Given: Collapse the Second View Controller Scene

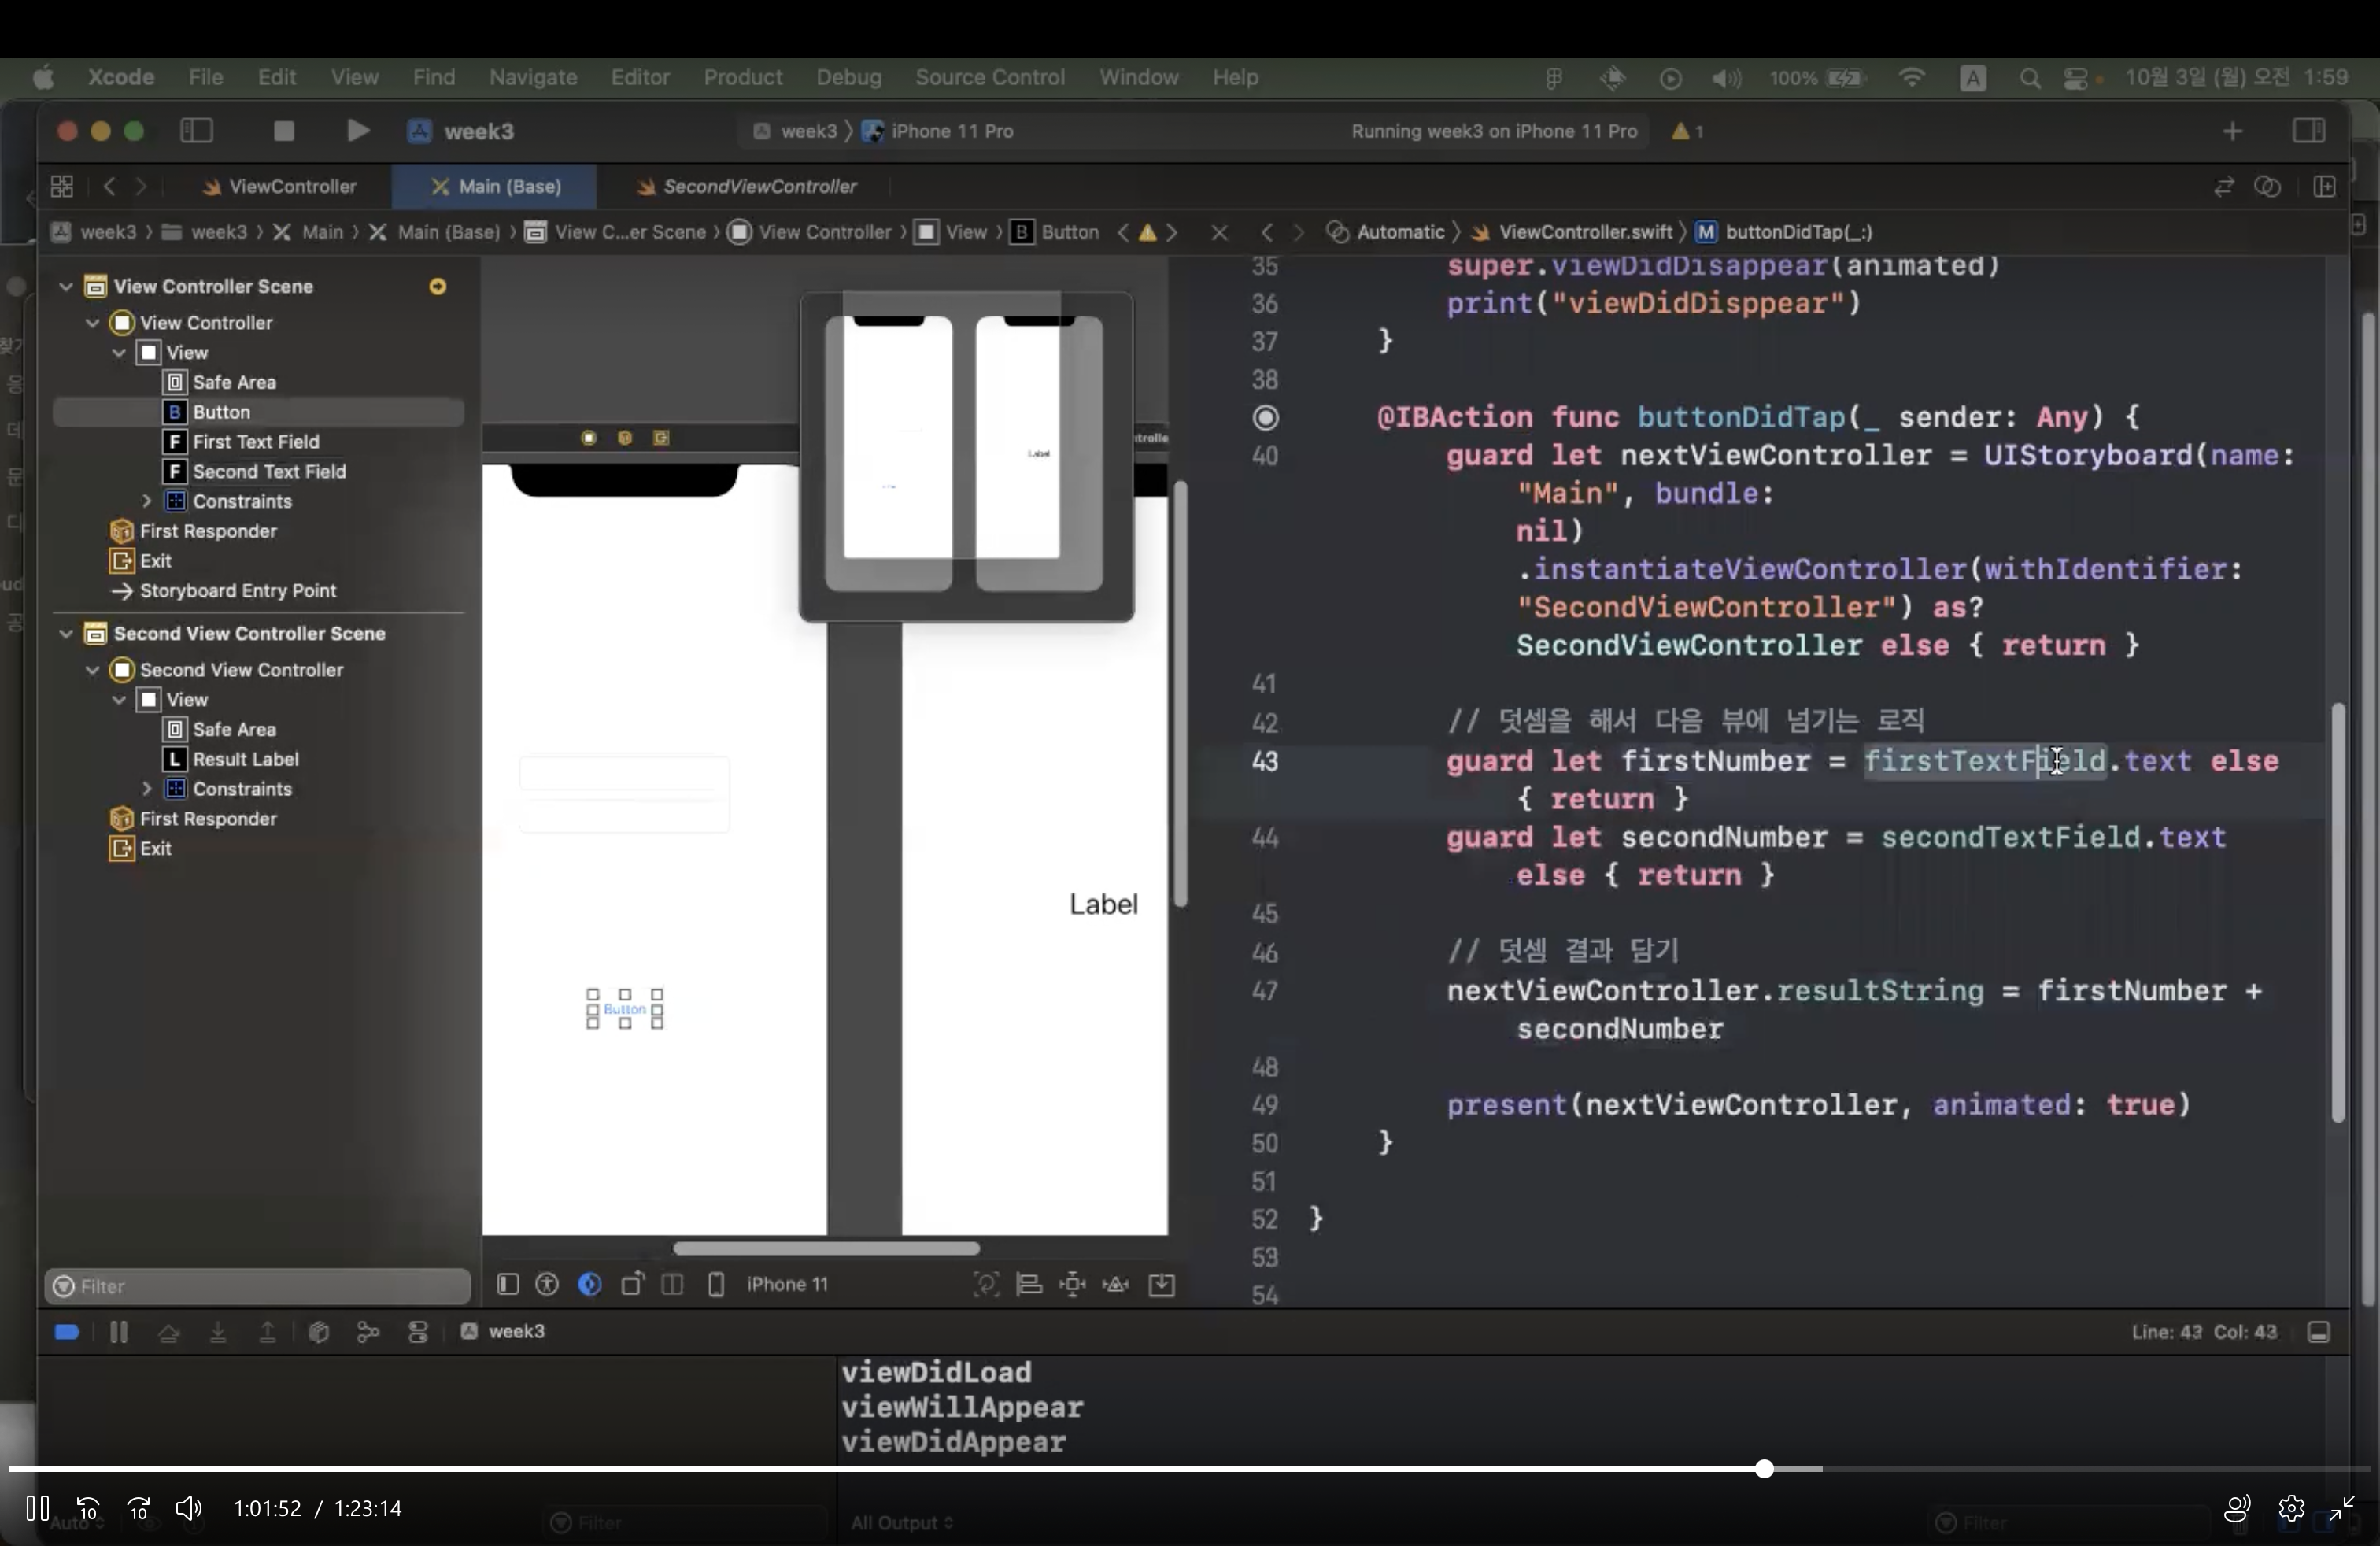Looking at the screenshot, I should pyautogui.click(x=66, y=634).
